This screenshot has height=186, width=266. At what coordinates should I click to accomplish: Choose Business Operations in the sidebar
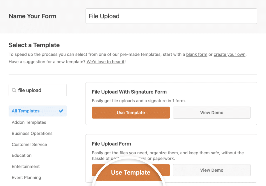point(32,133)
